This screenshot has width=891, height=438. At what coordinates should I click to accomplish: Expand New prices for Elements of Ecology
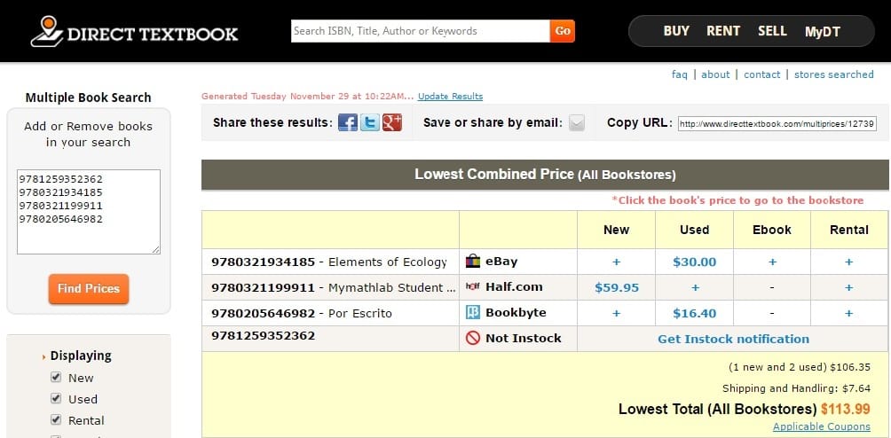[616, 262]
